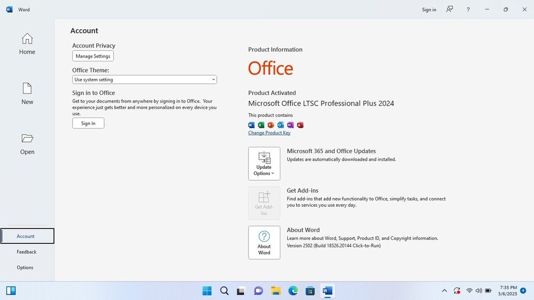
Task: Click the Excel product icon
Action: click(261, 125)
